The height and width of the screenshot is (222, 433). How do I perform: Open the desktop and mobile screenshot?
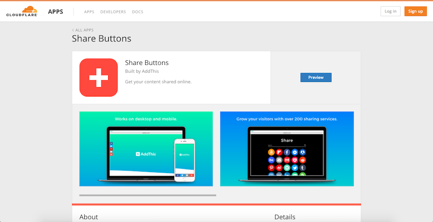(146, 149)
